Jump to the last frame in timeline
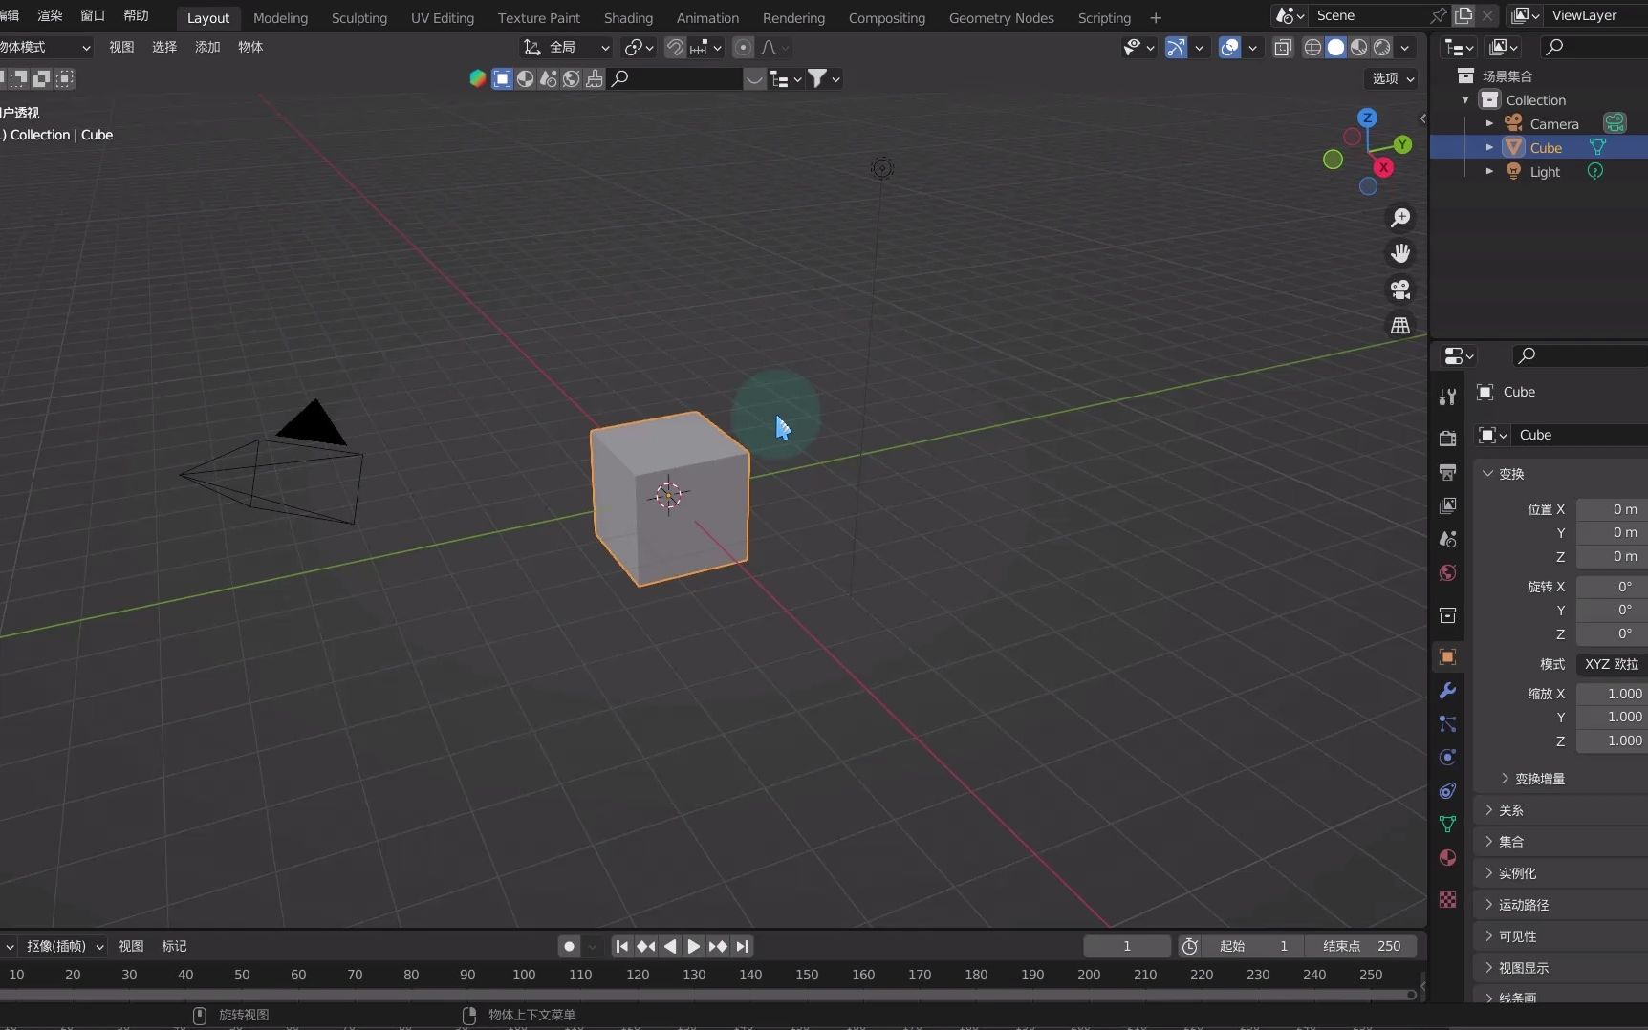 click(x=743, y=946)
